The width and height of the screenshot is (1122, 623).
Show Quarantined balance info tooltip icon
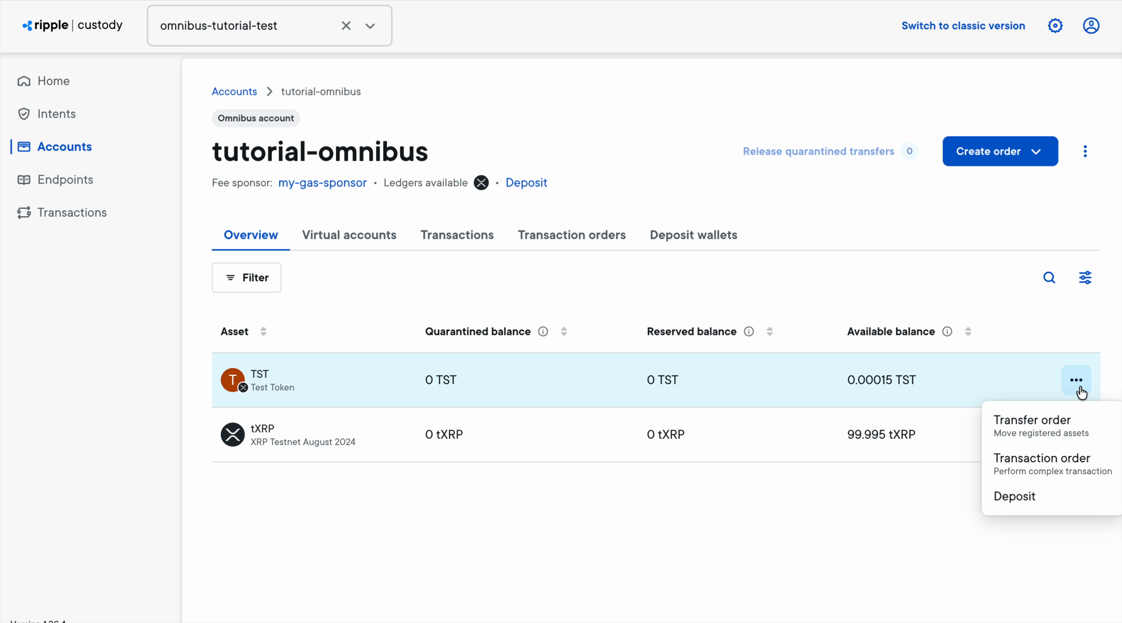[543, 331]
